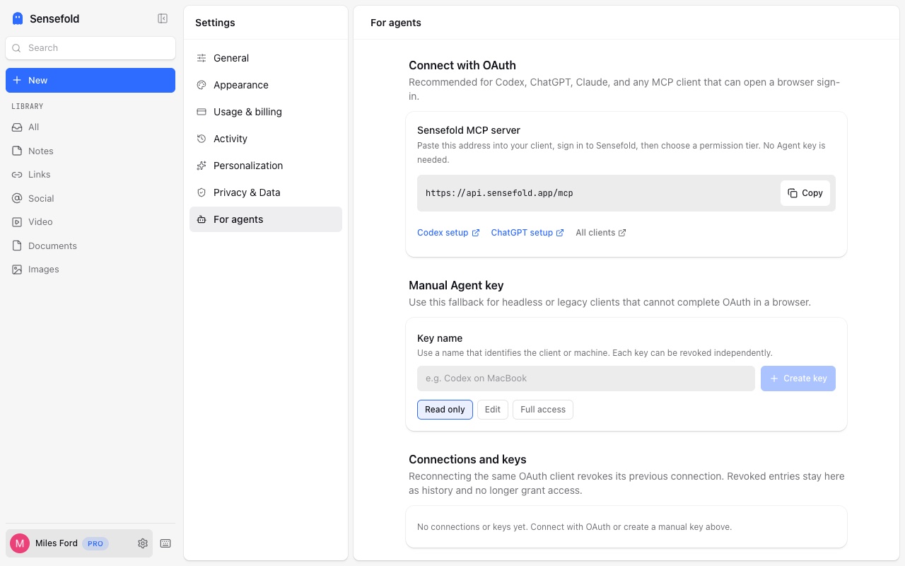905x566 pixels.
Task: Open Video in the library
Action: pyautogui.click(x=90, y=222)
